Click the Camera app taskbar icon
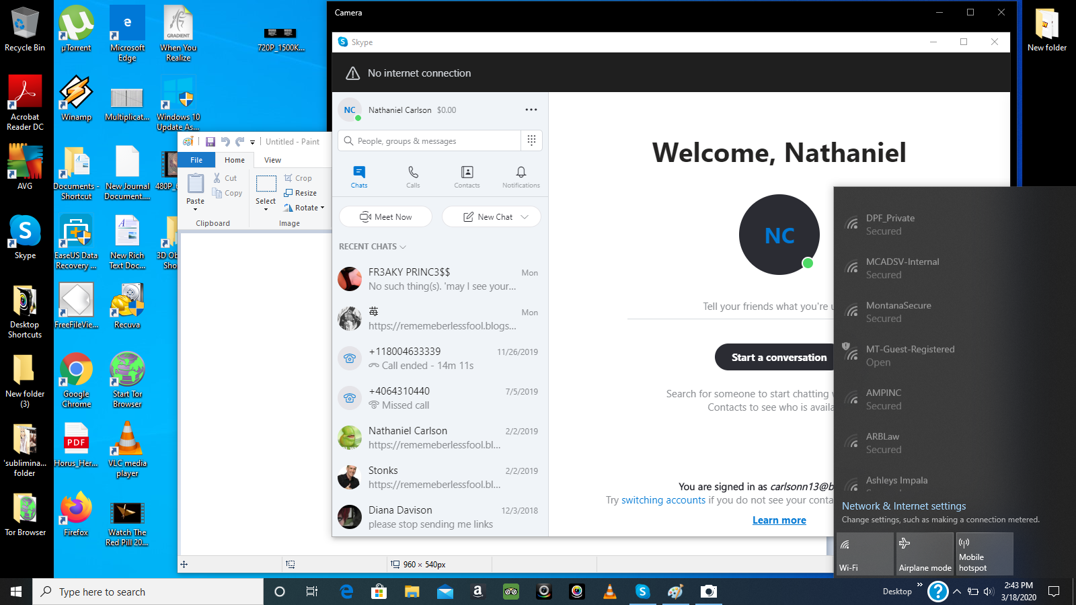 (709, 592)
